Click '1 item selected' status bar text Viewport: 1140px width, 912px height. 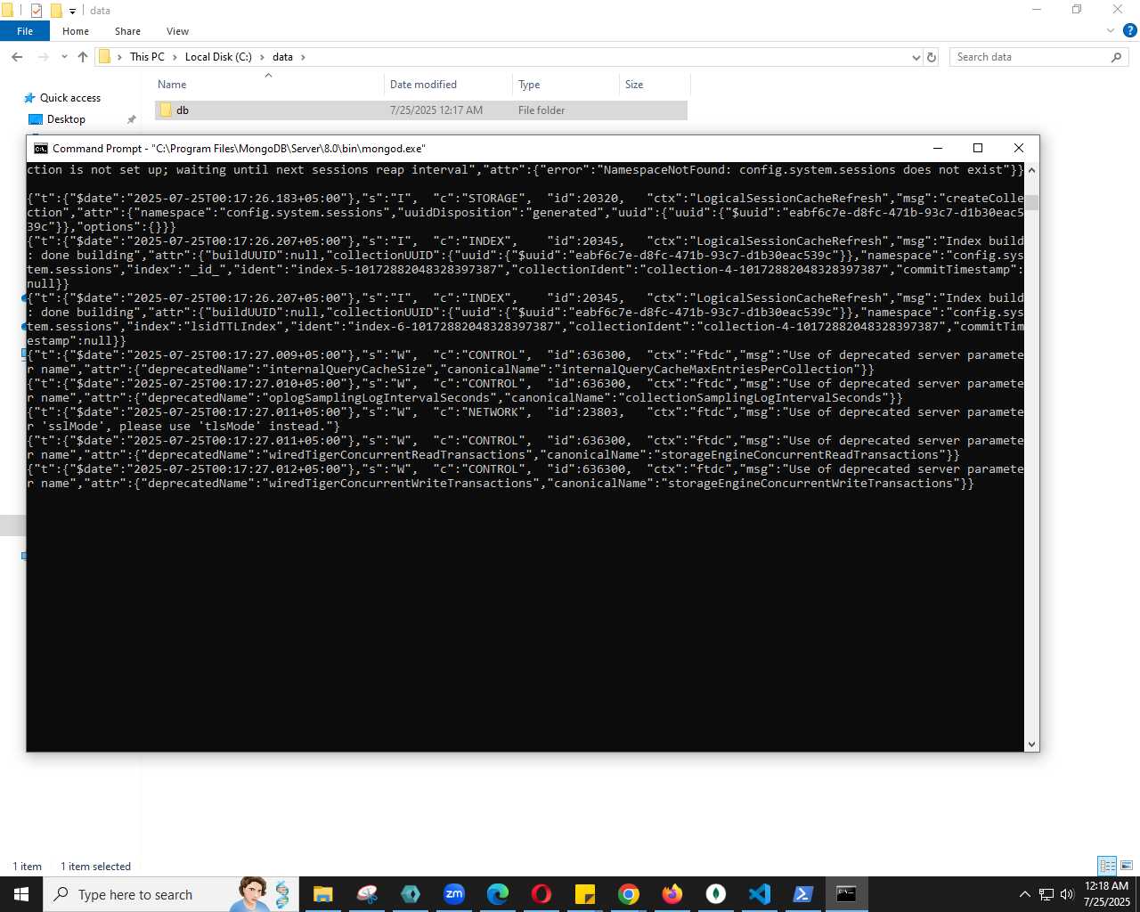pyautogui.click(x=95, y=867)
